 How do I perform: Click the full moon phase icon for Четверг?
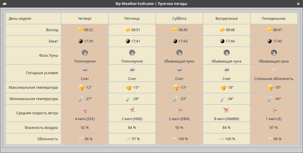point(85,52)
